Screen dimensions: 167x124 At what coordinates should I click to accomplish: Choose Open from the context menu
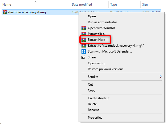pos(92,16)
